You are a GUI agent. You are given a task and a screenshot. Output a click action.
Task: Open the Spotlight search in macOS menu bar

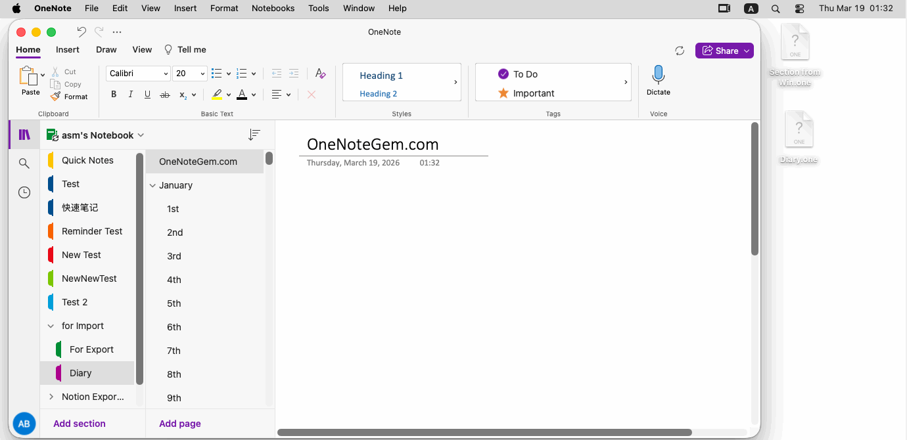click(x=776, y=9)
